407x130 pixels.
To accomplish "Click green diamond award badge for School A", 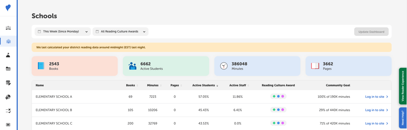I will click(x=274, y=97).
